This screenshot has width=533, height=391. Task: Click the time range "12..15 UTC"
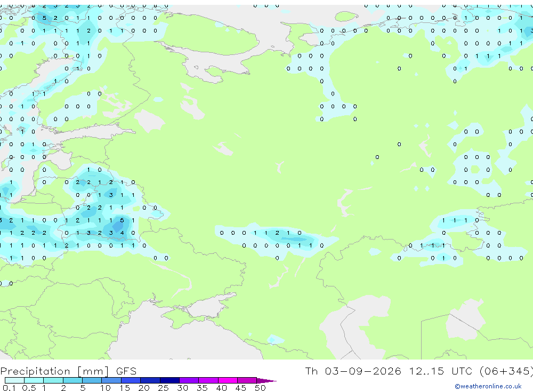tap(441, 371)
